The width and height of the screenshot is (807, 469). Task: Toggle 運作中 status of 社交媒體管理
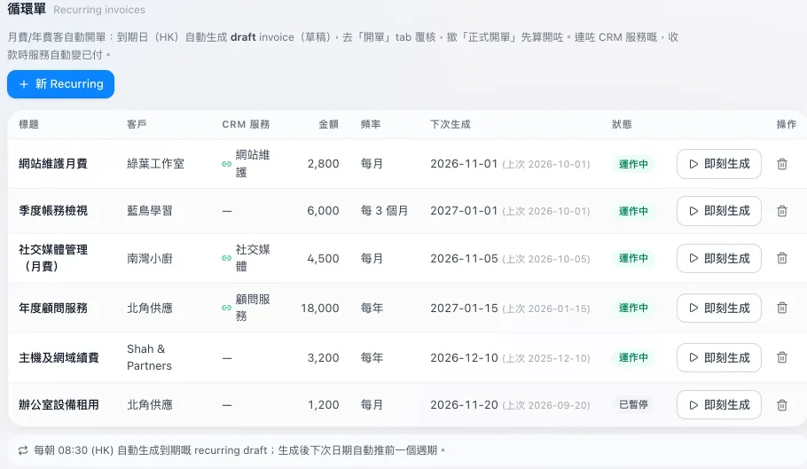point(633,258)
